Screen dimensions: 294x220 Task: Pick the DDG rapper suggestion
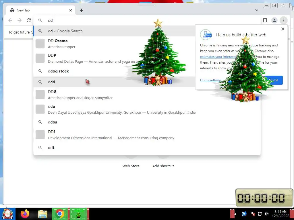click(x=147, y=95)
